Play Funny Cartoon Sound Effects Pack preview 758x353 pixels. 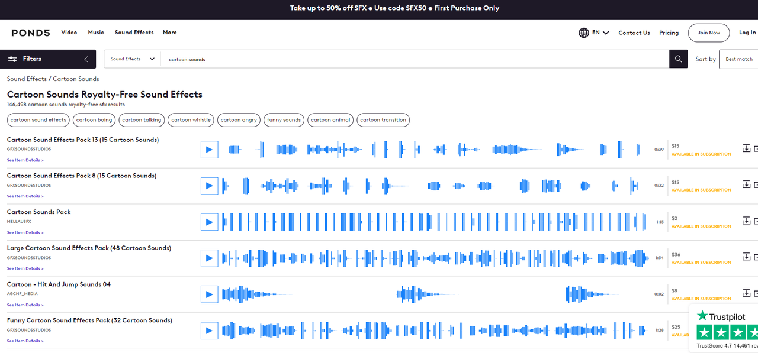click(x=209, y=330)
